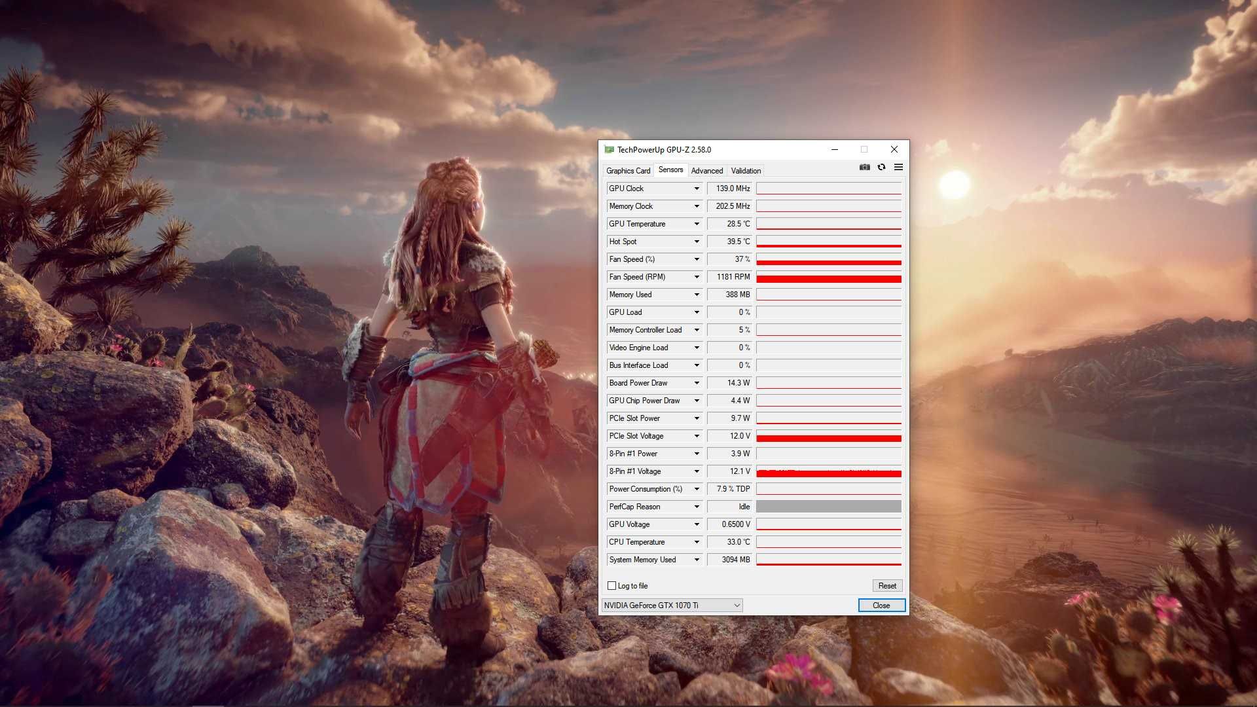
Task: Minimize the GPU-Z window
Action: pos(835,150)
